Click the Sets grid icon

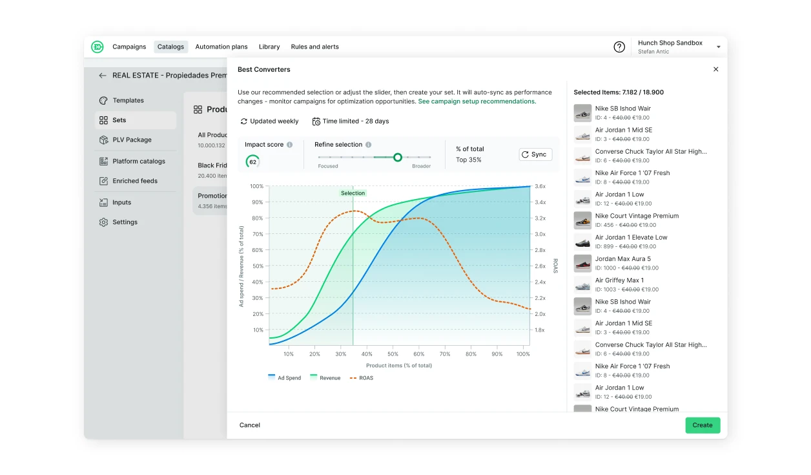click(103, 120)
